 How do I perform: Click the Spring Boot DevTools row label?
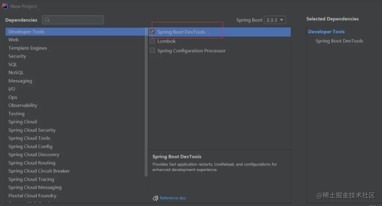(181, 32)
